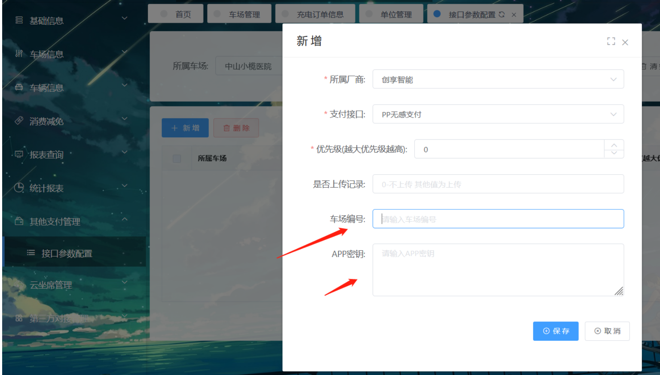Expand the 报表查询 menu
The height and width of the screenshot is (375, 660).
tap(125, 152)
